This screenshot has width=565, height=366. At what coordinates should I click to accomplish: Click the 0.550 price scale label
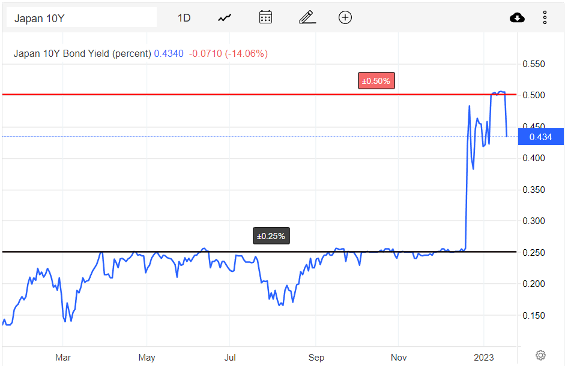(534, 64)
